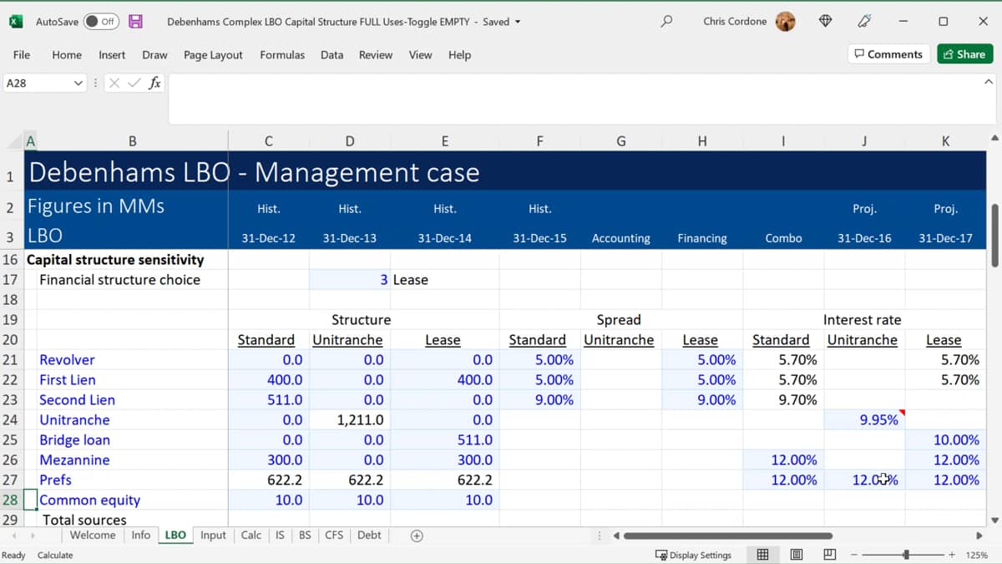Click the horizontal scrollbar thumb
The height and width of the screenshot is (564, 1002).
(x=727, y=536)
